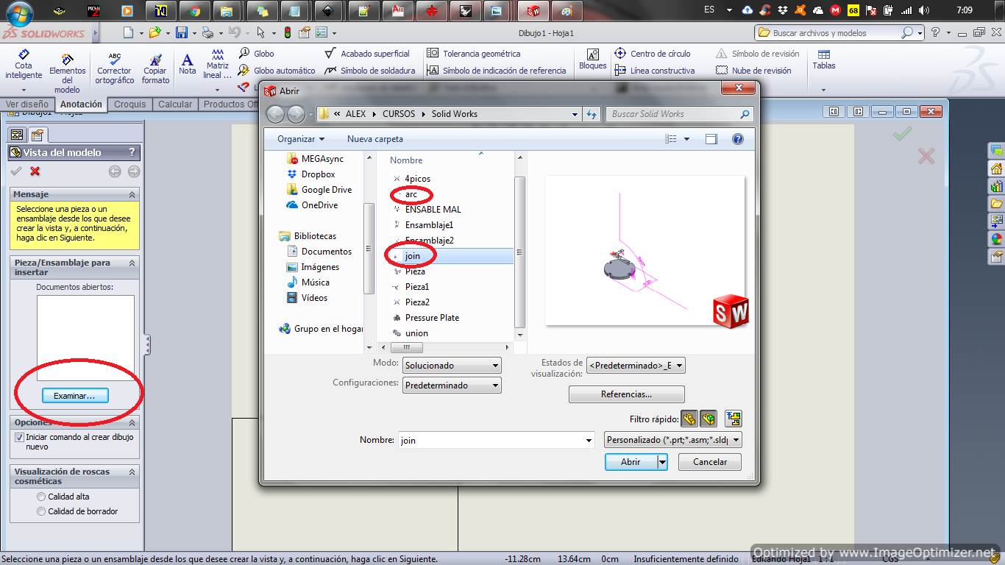Open Elementos del modelo tool

68,73
